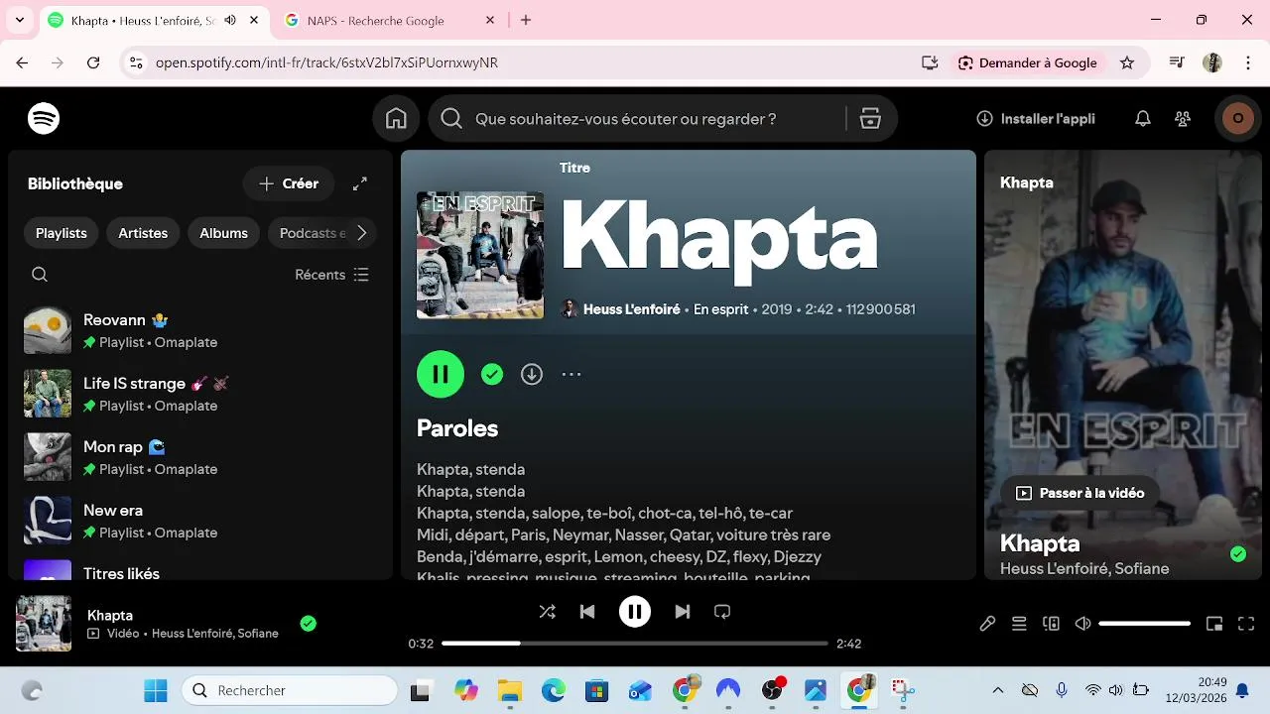This screenshot has width=1270, height=714.
Task: Pause with the big green button
Action: [x=441, y=374]
